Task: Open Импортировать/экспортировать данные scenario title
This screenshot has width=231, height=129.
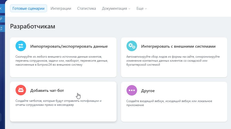Action: (x=69, y=46)
